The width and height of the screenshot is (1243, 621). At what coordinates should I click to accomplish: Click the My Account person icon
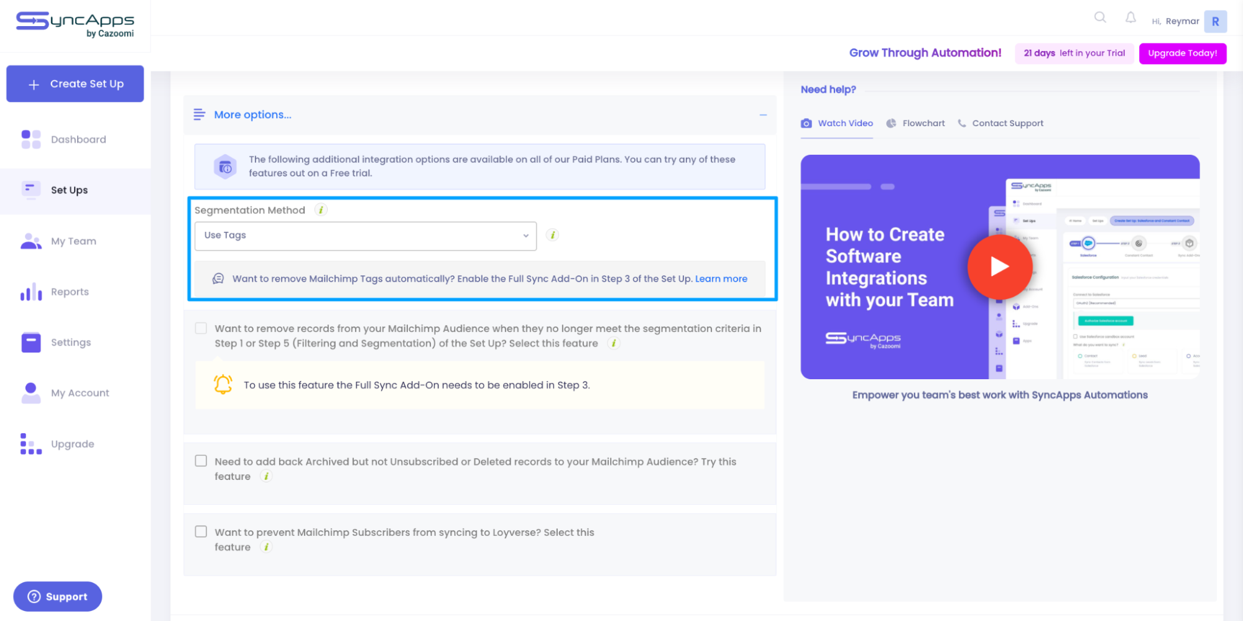[x=31, y=393]
